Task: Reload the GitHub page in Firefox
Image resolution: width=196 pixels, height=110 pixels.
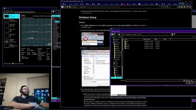Action: coord(67,7)
